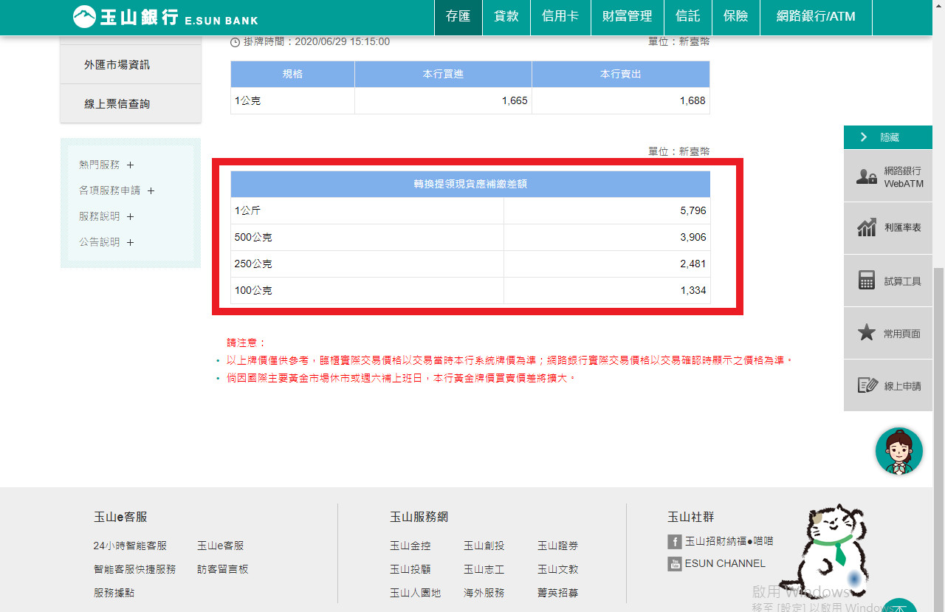Screen dimensions: 945x612
Task: Click the 線上票信查詢 sidebar link
Action: pos(117,104)
